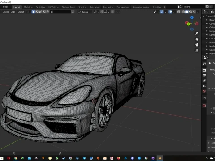Open the Scene properties tab icon
Viewport: 215px width, 161px height.
coord(204,86)
